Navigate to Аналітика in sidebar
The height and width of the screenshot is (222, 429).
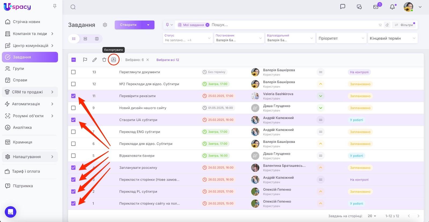click(22, 128)
